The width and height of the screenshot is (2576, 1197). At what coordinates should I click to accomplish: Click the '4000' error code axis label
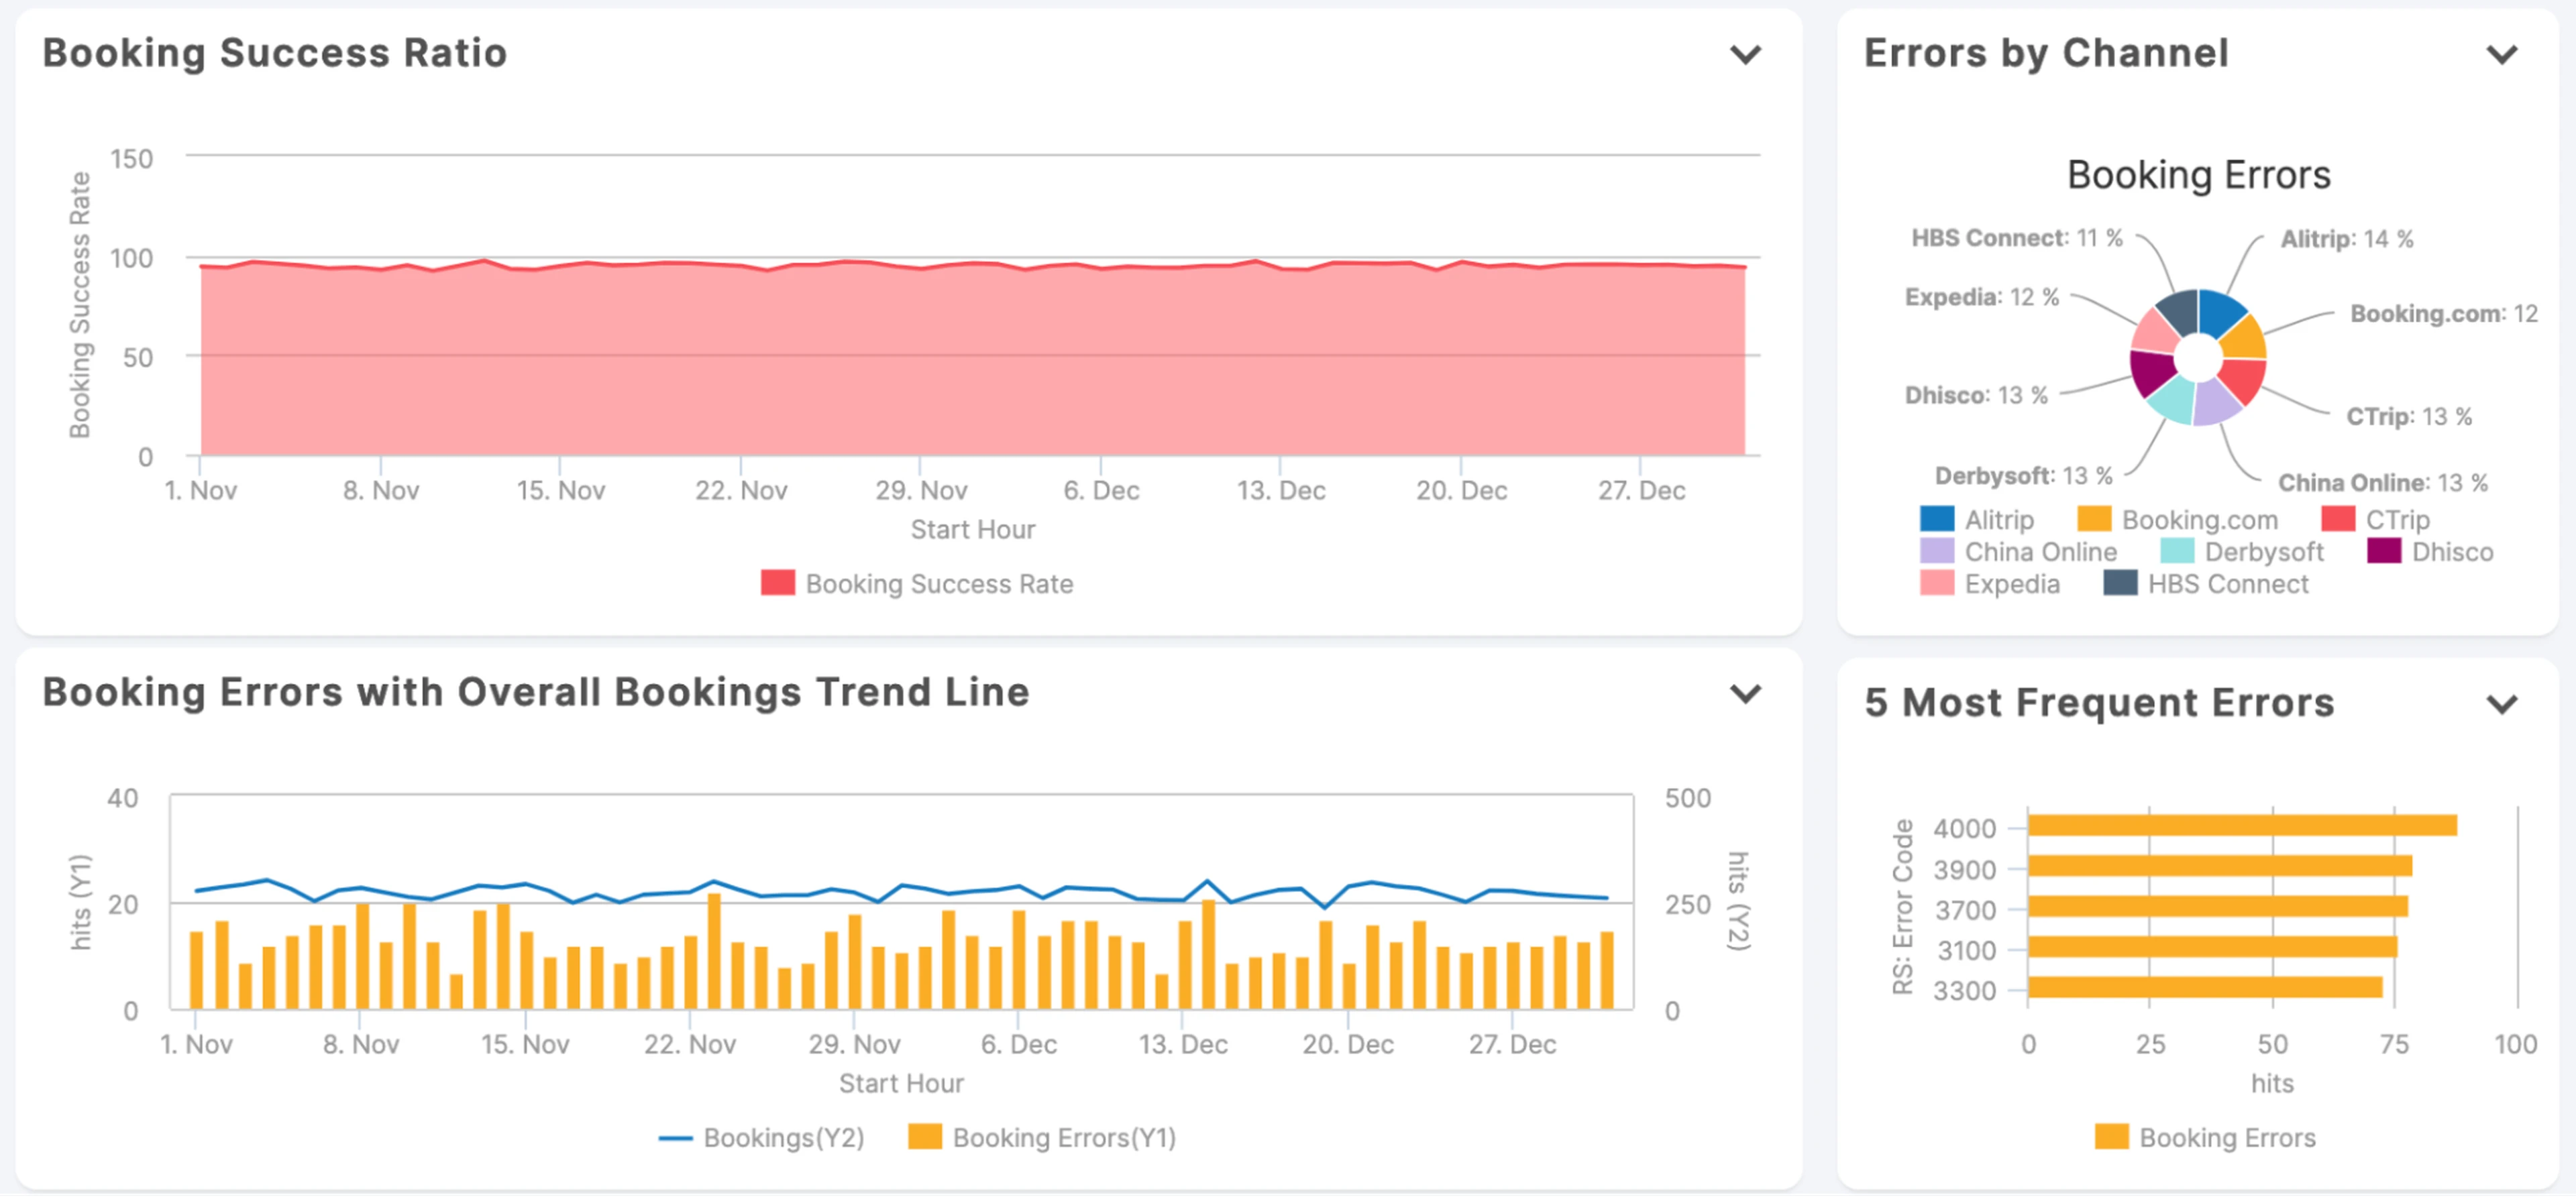[1964, 829]
